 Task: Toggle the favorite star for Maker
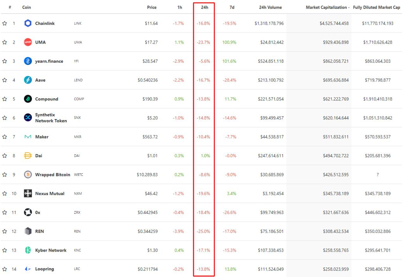(x=4, y=137)
